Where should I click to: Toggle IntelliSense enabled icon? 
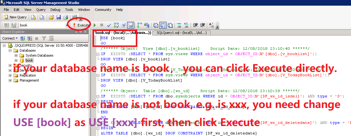(131, 25)
